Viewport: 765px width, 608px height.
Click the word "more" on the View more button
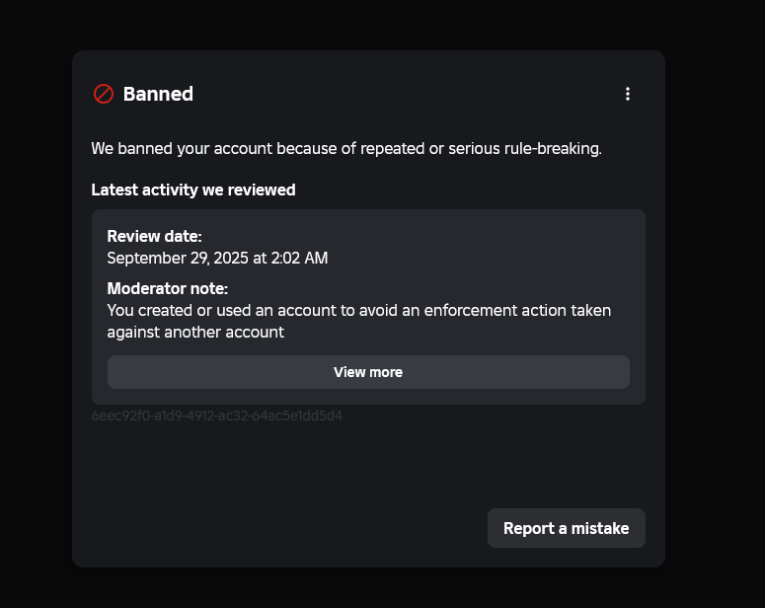(387, 372)
